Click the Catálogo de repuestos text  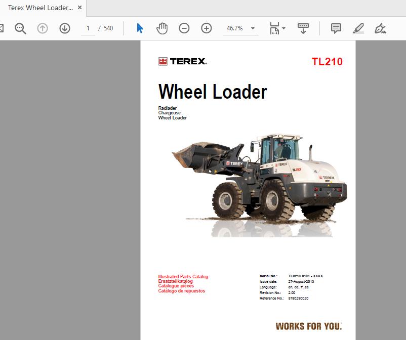[x=181, y=291]
